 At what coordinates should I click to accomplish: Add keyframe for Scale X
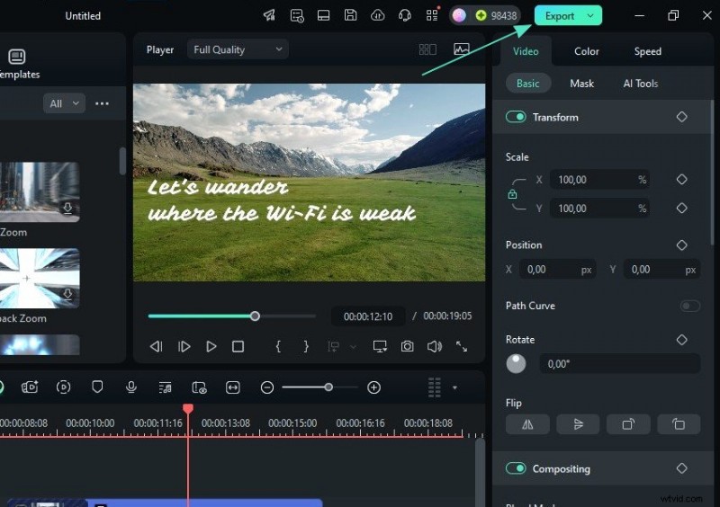(x=681, y=180)
